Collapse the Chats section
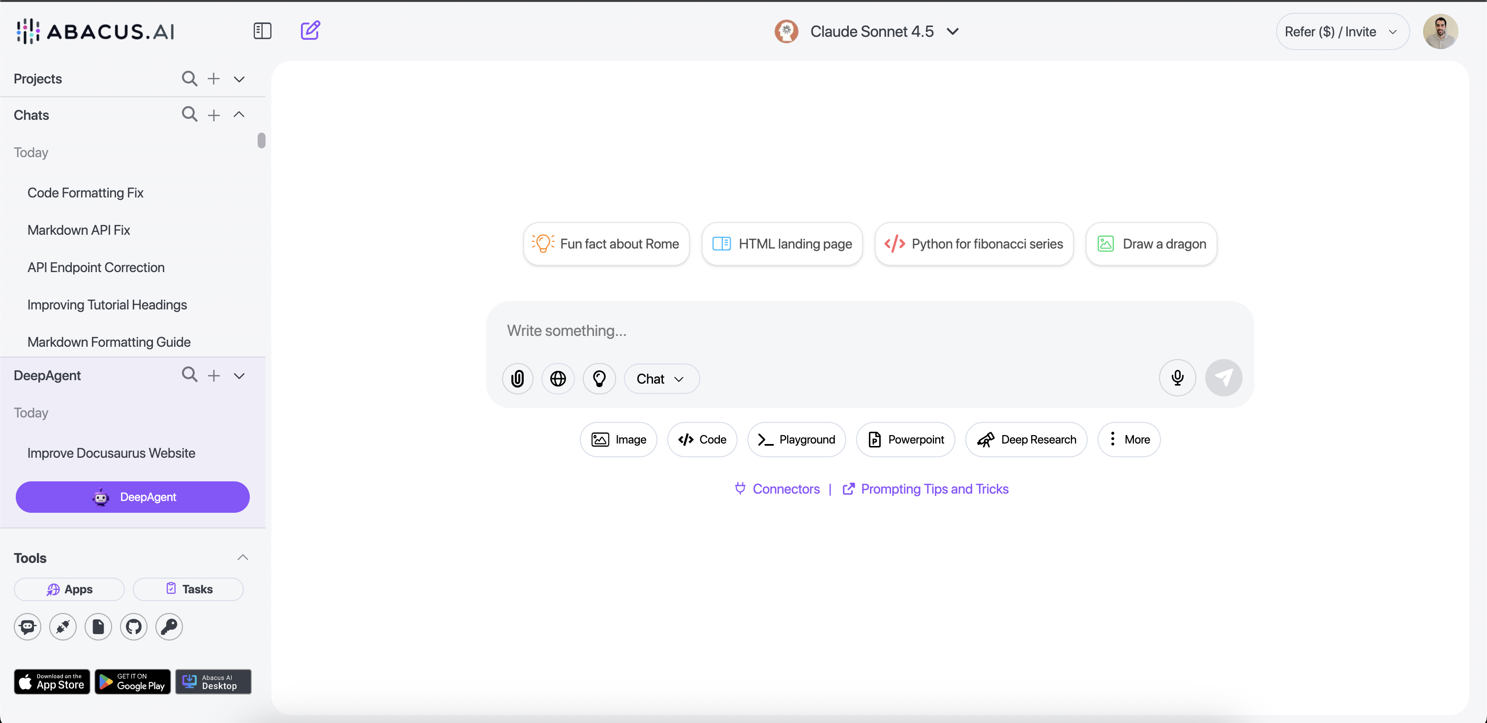Image resolution: width=1487 pixels, height=723 pixels. [239, 115]
